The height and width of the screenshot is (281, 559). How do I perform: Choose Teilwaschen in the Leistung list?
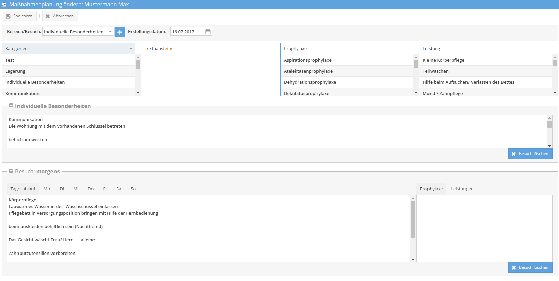point(436,71)
